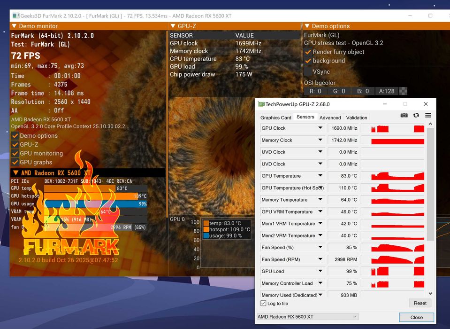Uncheck the background render option

pyautogui.click(x=308, y=61)
